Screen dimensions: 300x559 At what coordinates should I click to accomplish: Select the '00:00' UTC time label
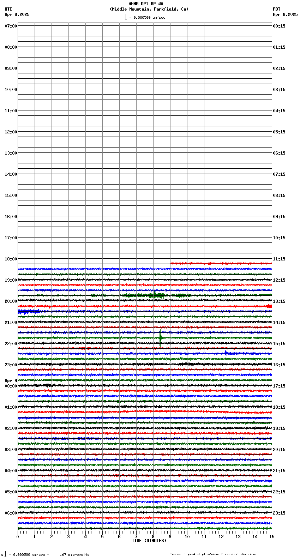[x=11, y=386]
